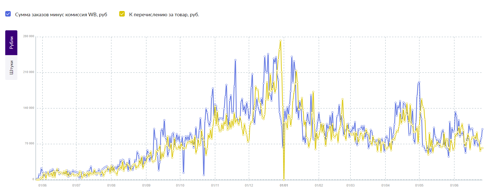Viewport: 491px width, 194px height.
Task: Click the '01/12' x-axis date label
Action: tap(249, 185)
